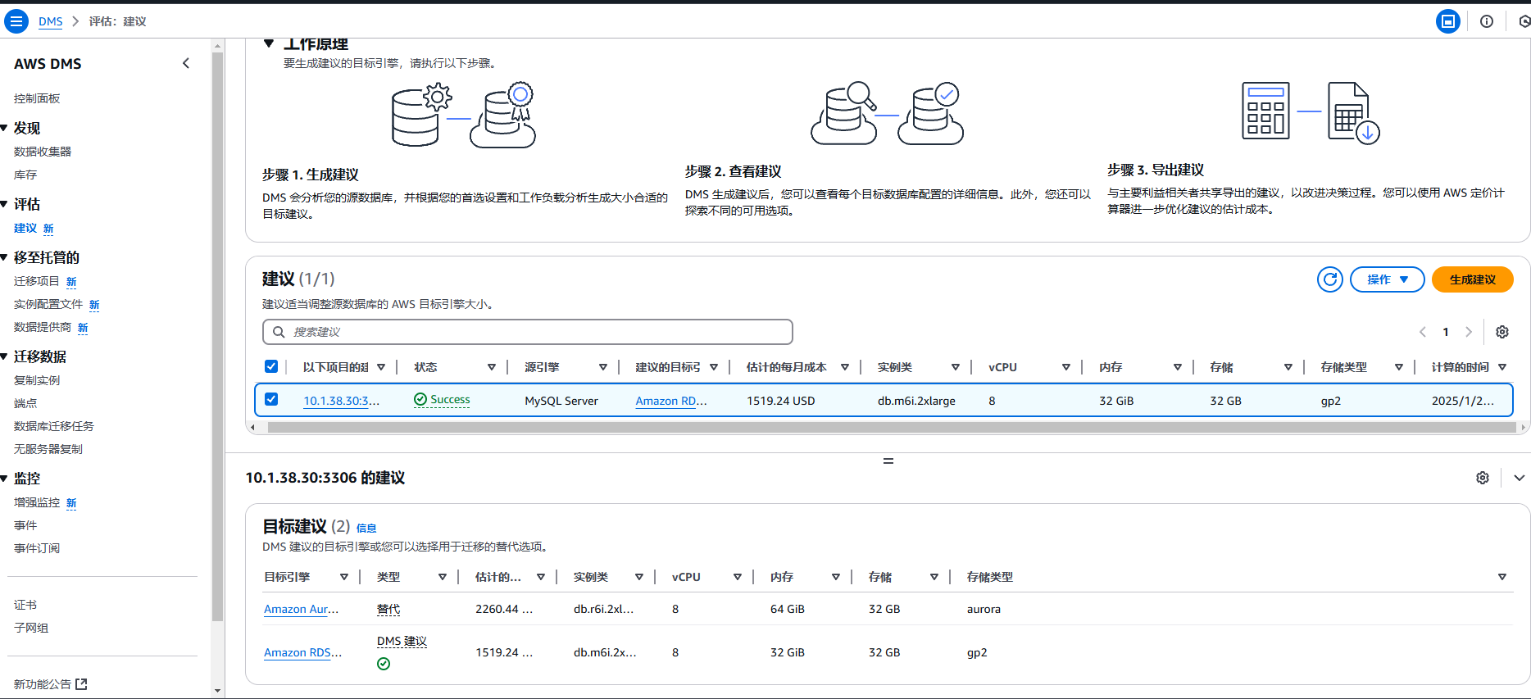Sort by the 源引擎 column arrow
Image resolution: width=1531 pixels, height=699 pixels.
(x=603, y=367)
